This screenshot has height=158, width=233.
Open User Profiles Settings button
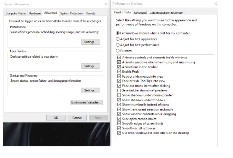click(x=91, y=66)
